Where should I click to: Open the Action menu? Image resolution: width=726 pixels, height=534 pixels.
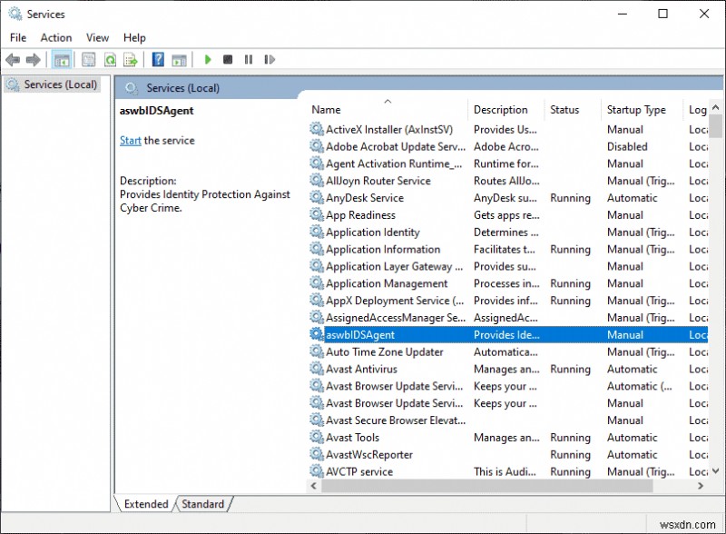(55, 37)
